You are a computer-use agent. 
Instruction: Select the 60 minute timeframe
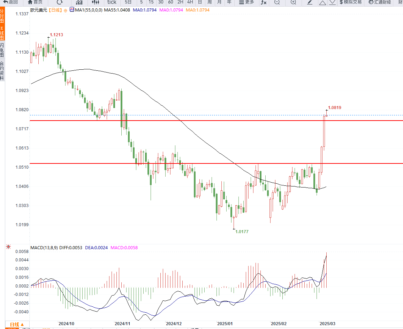(171, 2)
